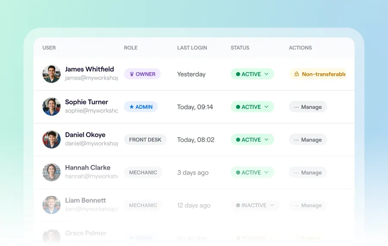Click James Whitfield's avatar photo

coord(51,74)
